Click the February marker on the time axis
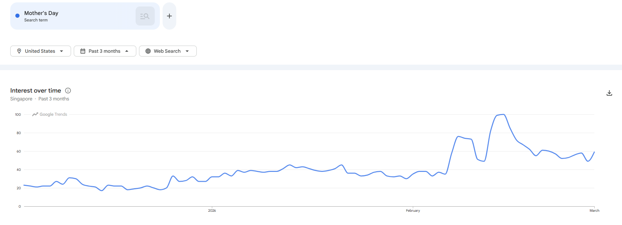This screenshot has height=225, width=622. (413, 210)
